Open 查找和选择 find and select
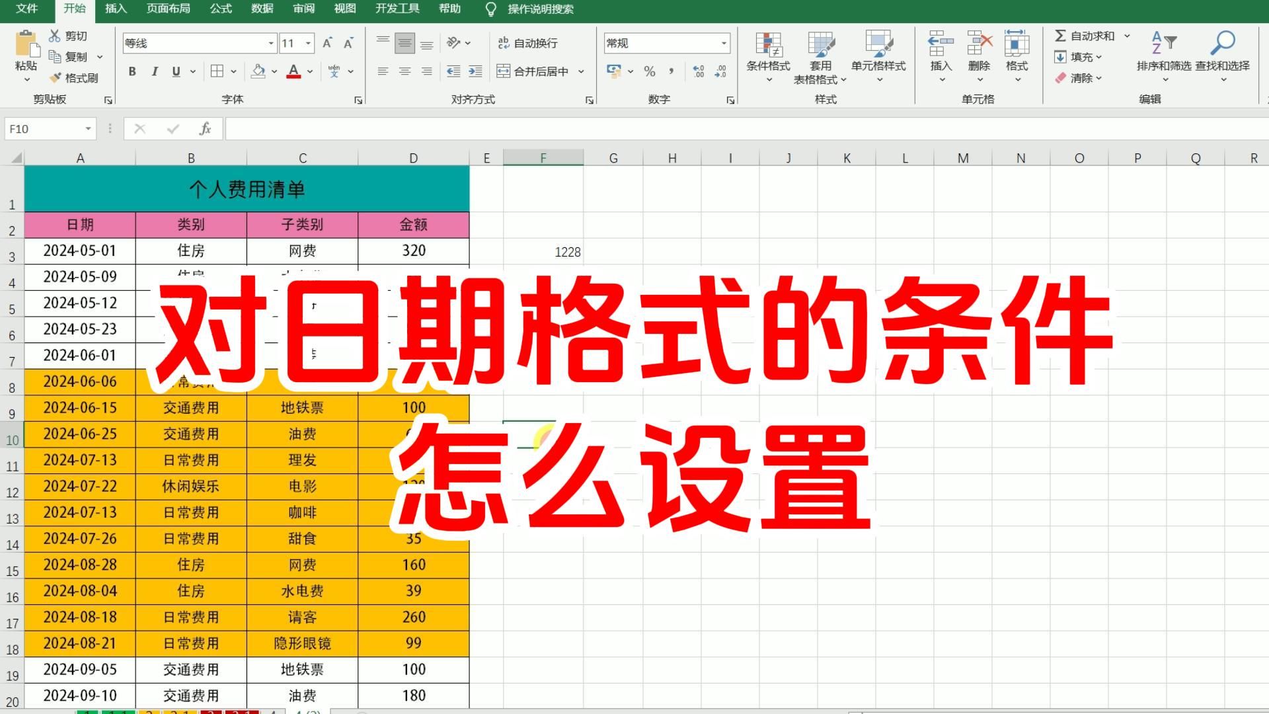1269x714 pixels. 1223,57
